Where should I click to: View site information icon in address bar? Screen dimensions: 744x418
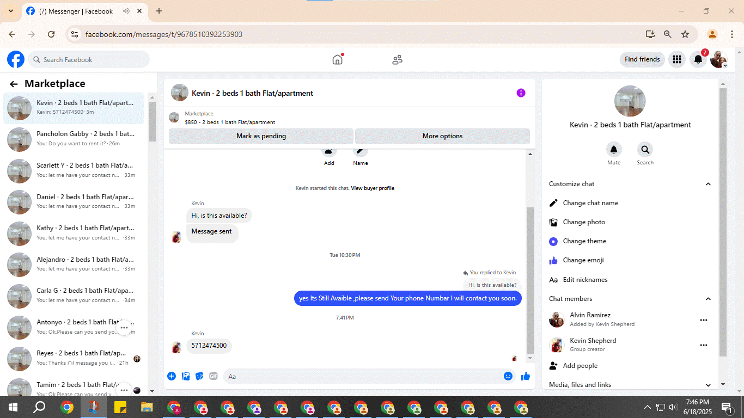(75, 34)
